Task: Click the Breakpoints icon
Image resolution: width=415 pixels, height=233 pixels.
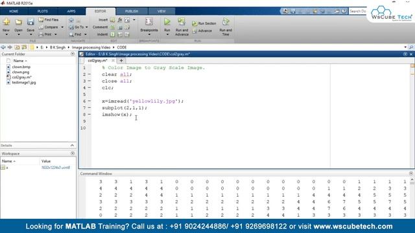Action: pos(149,22)
